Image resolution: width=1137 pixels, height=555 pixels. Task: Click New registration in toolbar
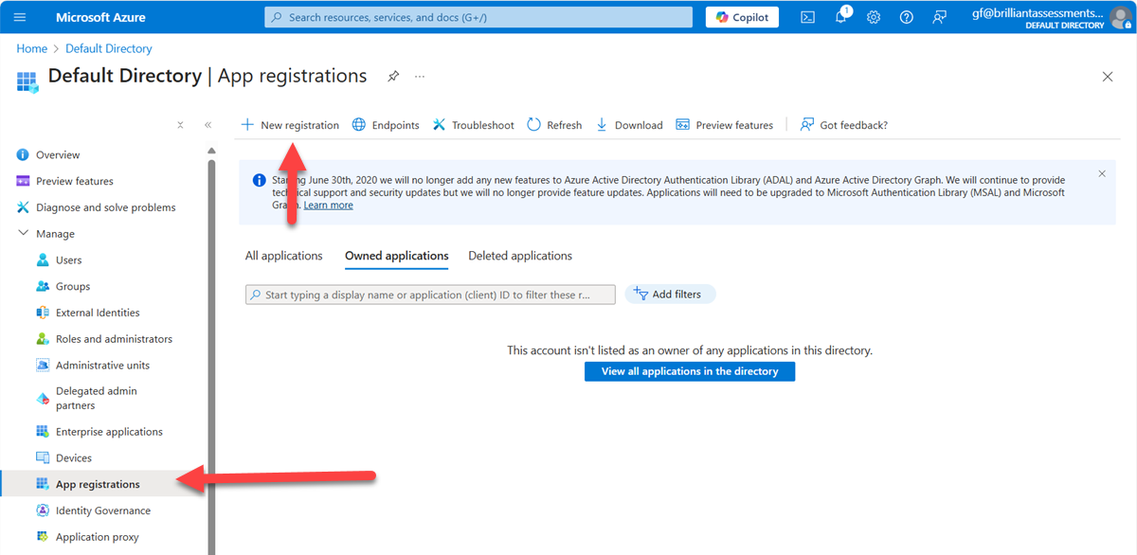click(290, 125)
